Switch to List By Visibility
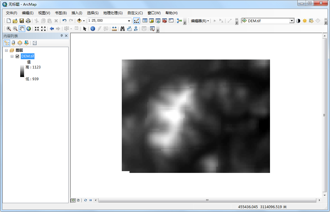This screenshot has height=212, width=330. [x=20, y=43]
